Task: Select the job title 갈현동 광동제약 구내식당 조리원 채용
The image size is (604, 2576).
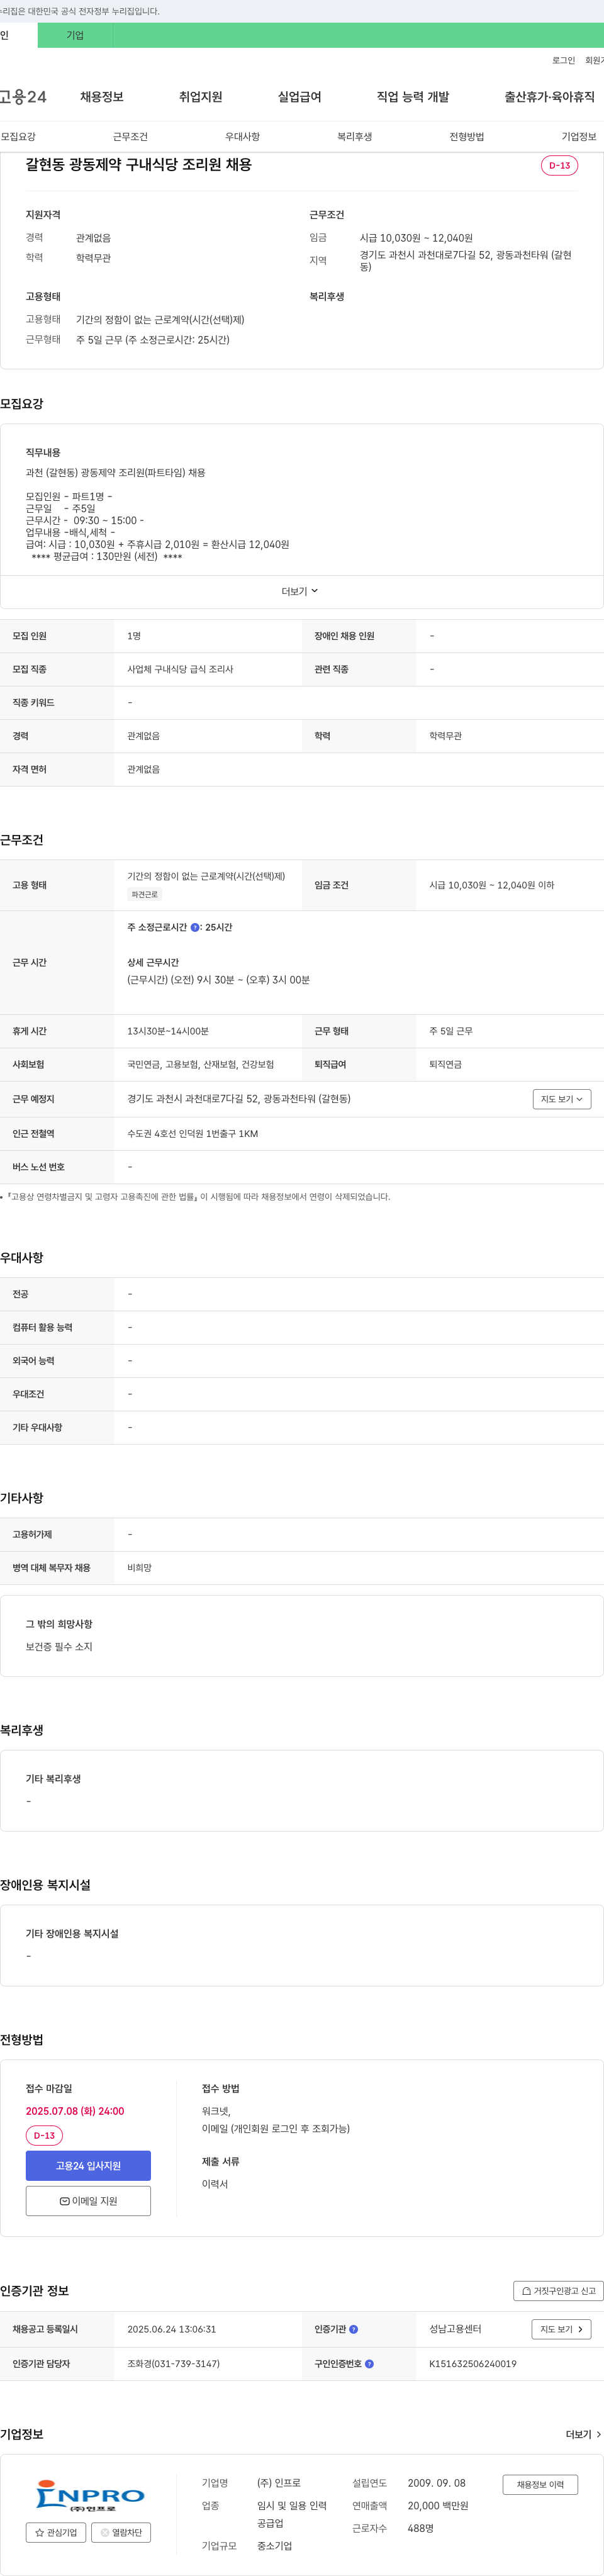Action: 139,164
